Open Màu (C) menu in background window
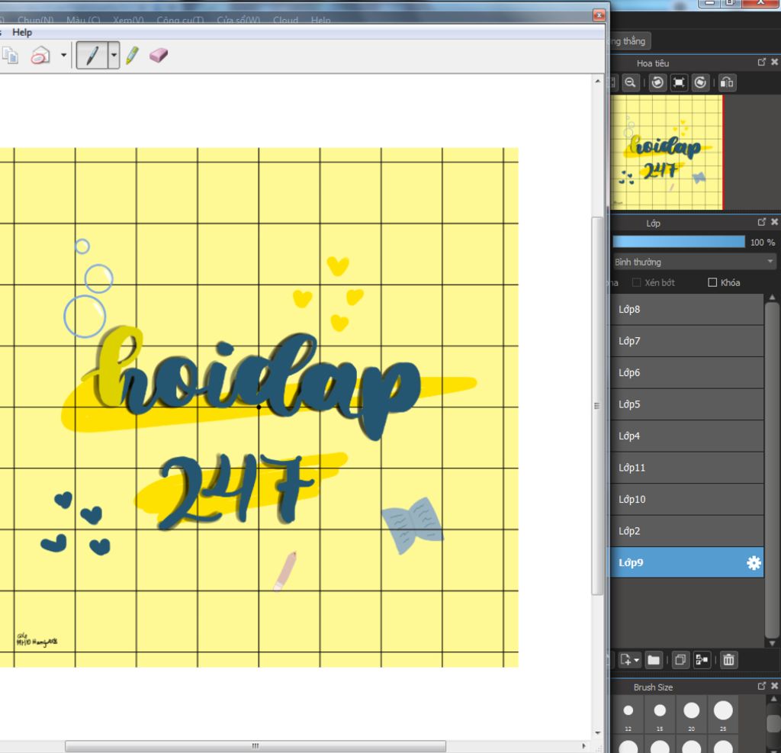Image resolution: width=781 pixels, height=753 pixels. pyautogui.click(x=83, y=20)
